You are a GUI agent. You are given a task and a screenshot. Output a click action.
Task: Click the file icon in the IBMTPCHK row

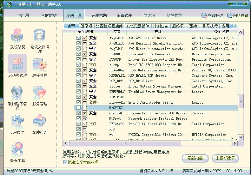click(85, 97)
